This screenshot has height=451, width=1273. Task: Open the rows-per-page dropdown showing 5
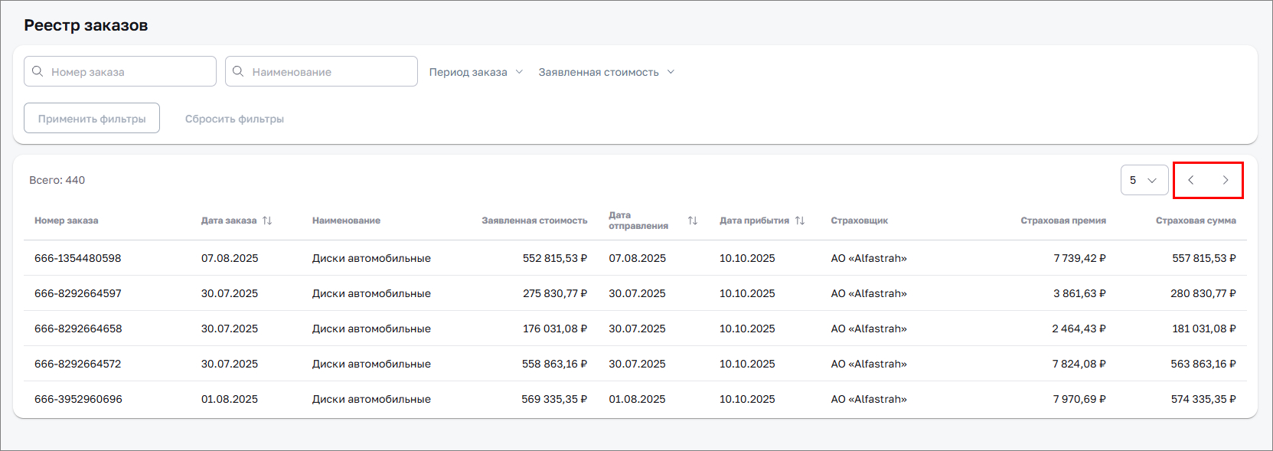pos(1144,180)
